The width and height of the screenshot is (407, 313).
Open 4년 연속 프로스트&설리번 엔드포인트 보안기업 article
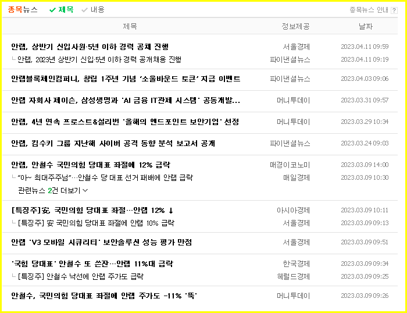[x=125, y=122]
